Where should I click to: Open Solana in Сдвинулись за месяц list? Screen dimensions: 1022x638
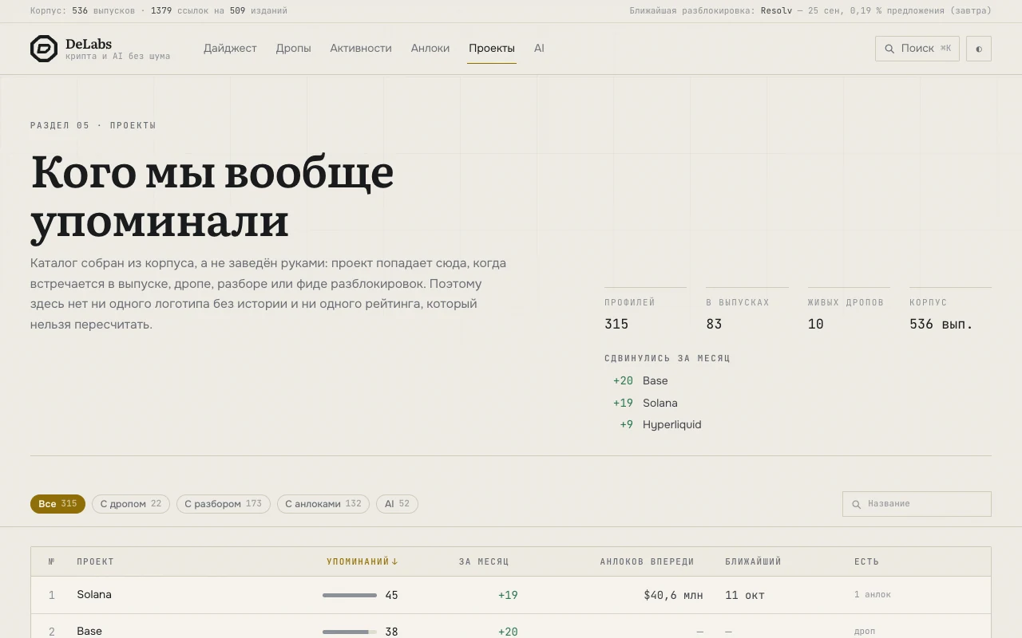[x=660, y=403]
